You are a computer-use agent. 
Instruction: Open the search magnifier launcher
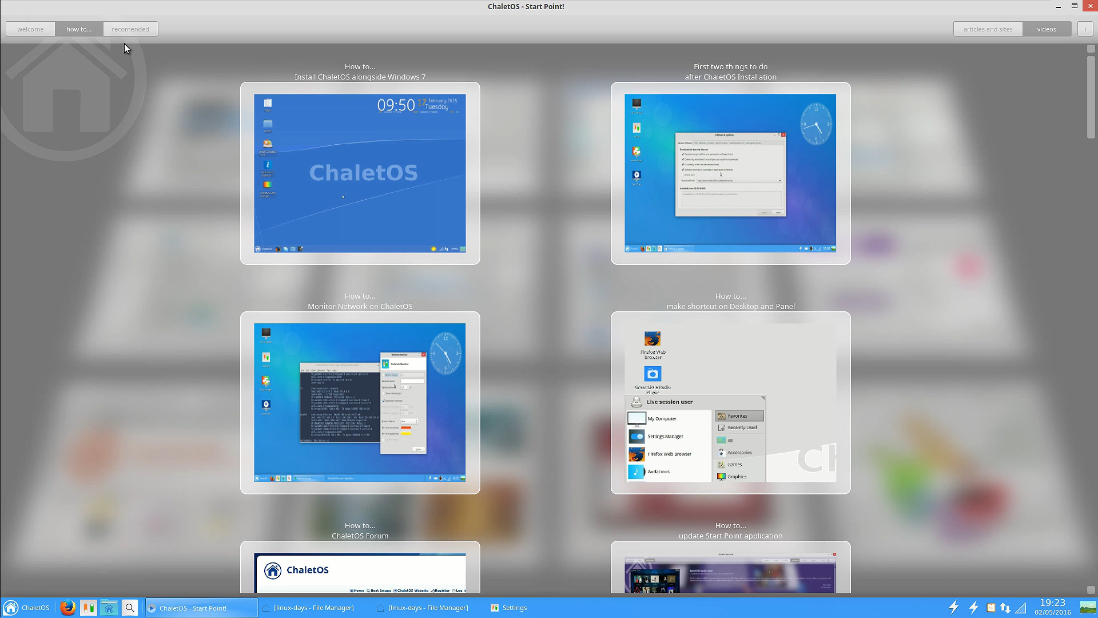pos(130,608)
